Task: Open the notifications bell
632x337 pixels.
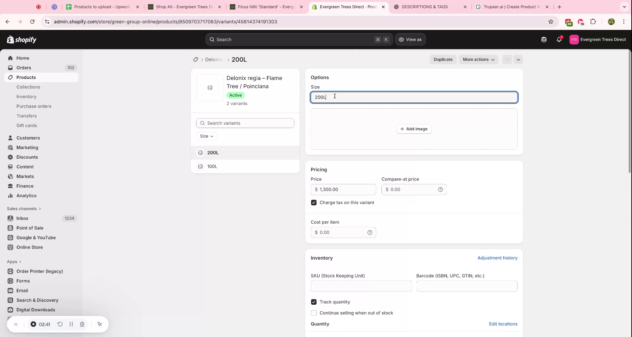Action: click(x=559, y=39)
